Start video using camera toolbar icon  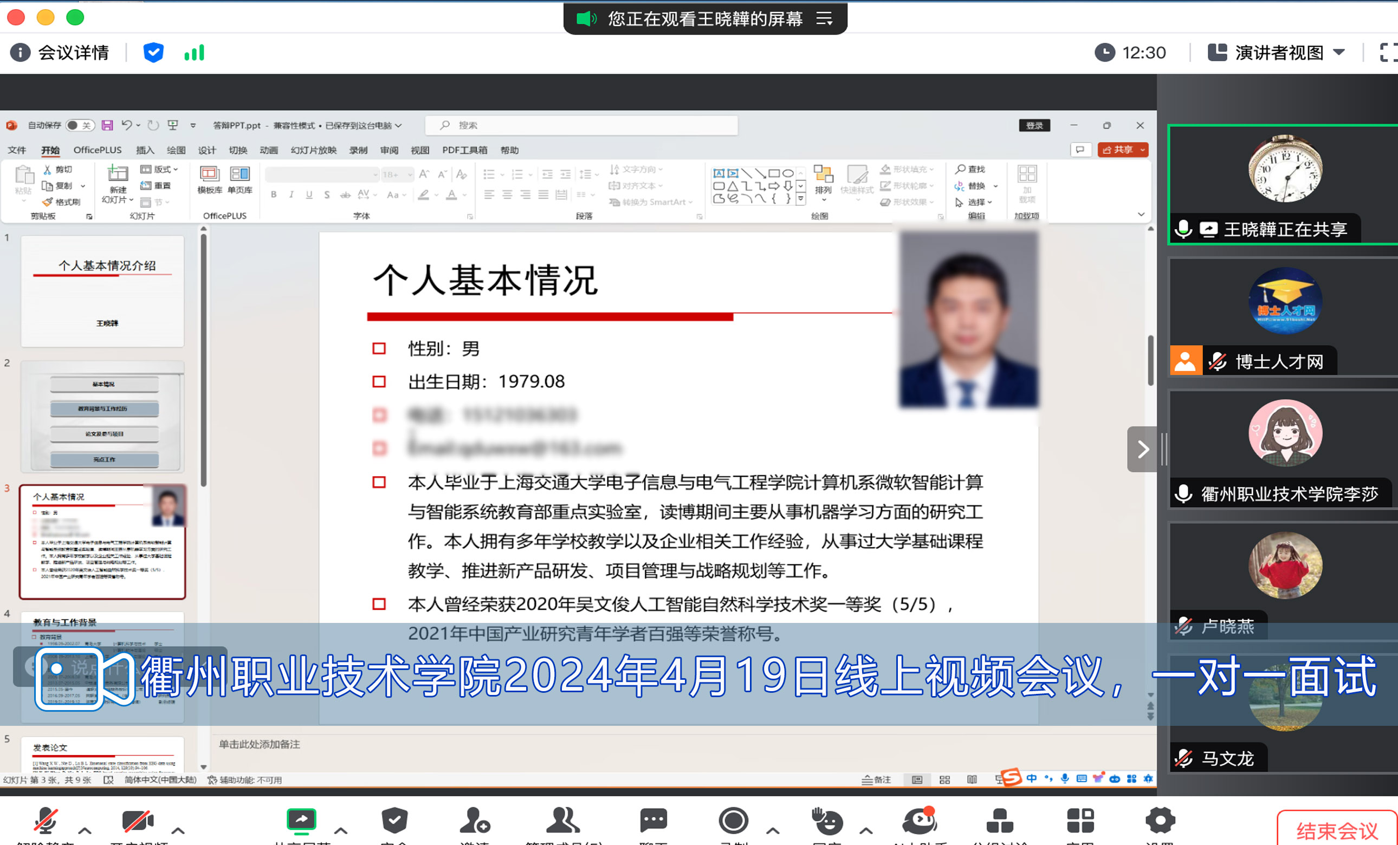137,820
